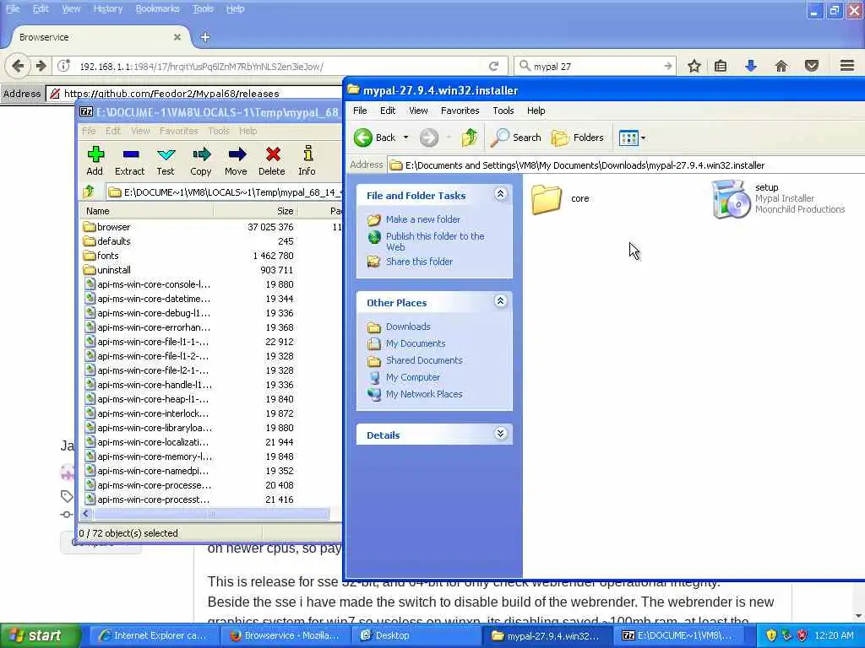Open Search in the Explorer toolbar
Screen dimensions: 865x648
click(516, 138)
